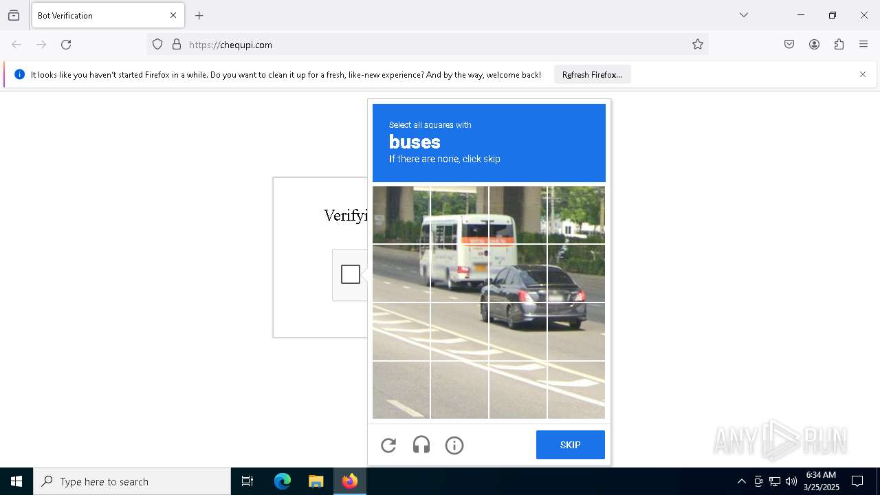
Task: Open Firefox account icon
Action: tap(814, 45)
